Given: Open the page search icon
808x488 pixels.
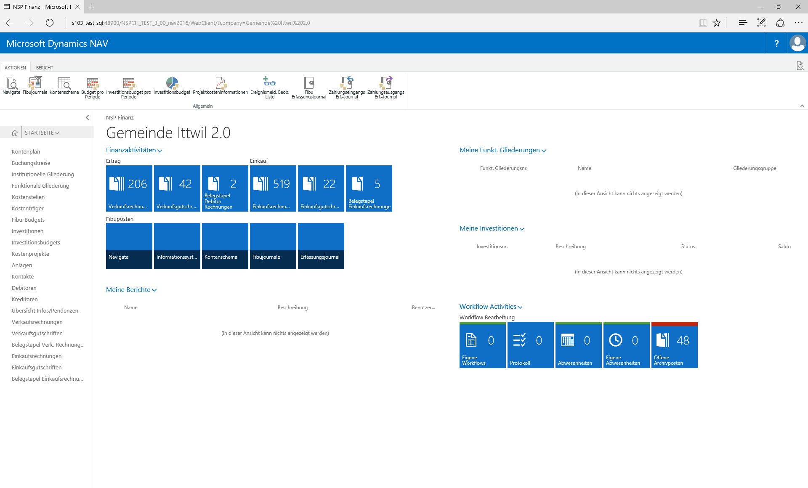Looking at the screenshot, I should click(x=800, y=66).
